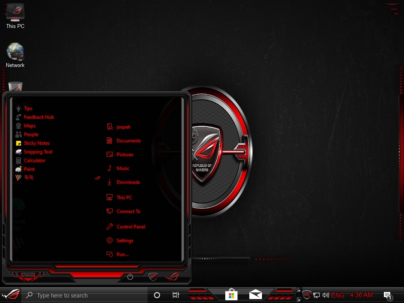Screen dimensions: 404x303
Task: Open the clock showing 4:36 AM
Action: click(x=361, y=295)
